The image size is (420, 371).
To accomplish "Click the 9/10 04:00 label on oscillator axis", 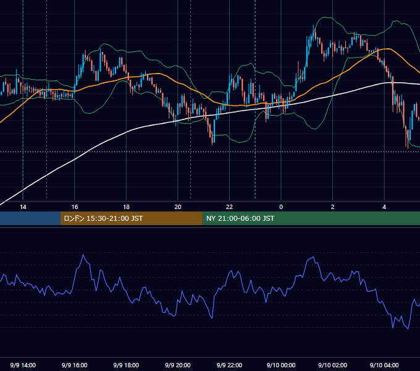I will pyautogui.click(x=384, y=365).
